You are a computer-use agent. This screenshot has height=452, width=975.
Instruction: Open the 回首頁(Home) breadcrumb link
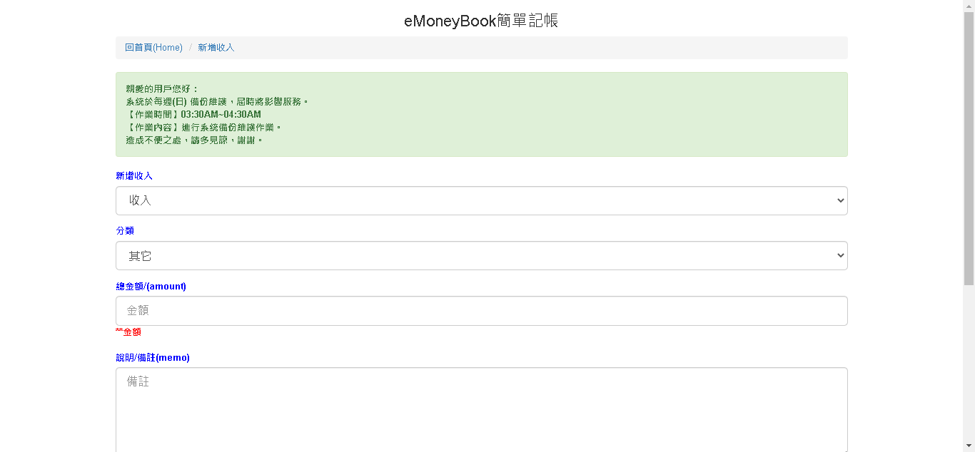(x=153, y=48)
